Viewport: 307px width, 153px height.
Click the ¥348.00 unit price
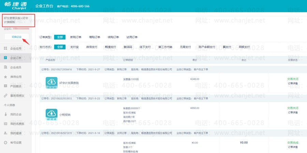coord(195,79)
